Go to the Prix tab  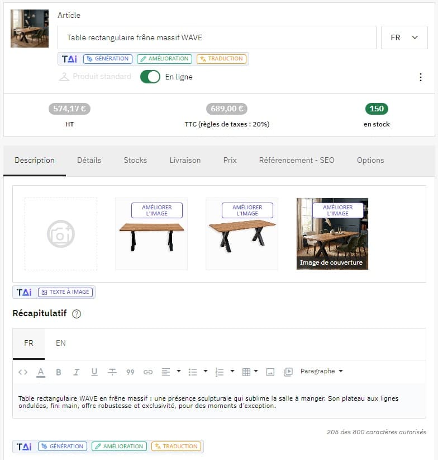click(230, 161)
